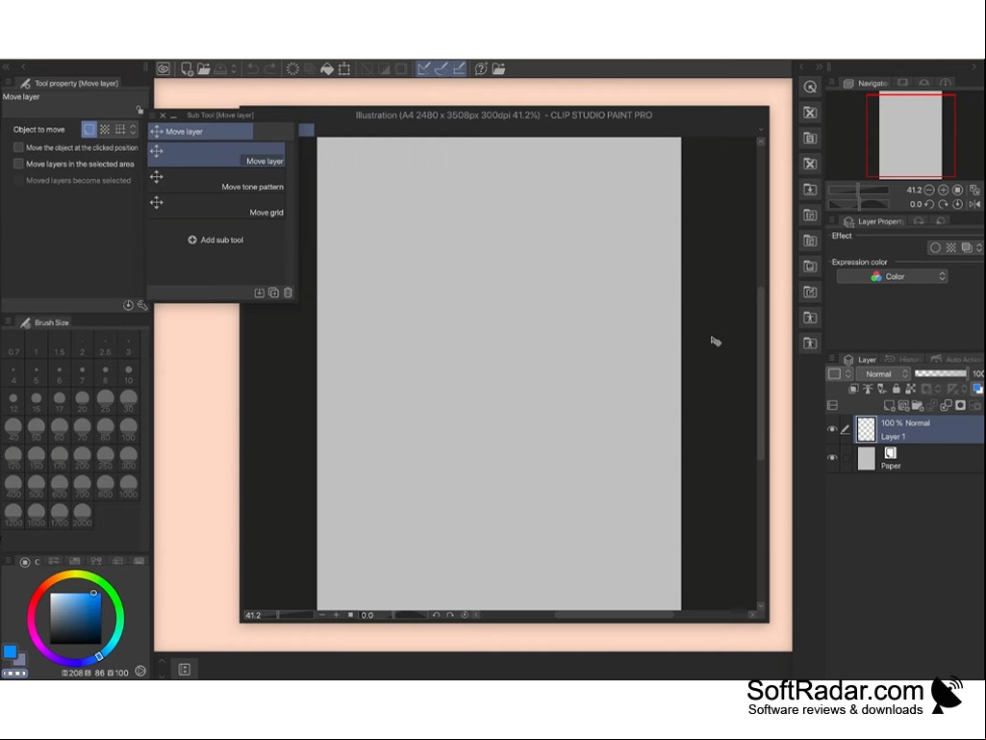Switch to the History tab
This screenshot has width=986, height=740.
click(x=903, y=359)
